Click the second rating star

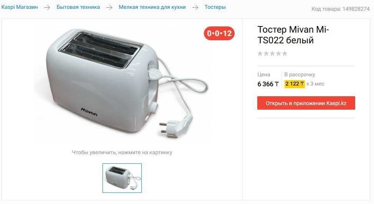pos(266,53)
